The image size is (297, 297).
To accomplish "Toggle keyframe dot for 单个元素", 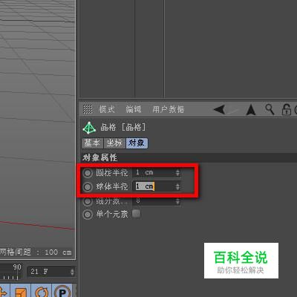I will tap(88, 215).
